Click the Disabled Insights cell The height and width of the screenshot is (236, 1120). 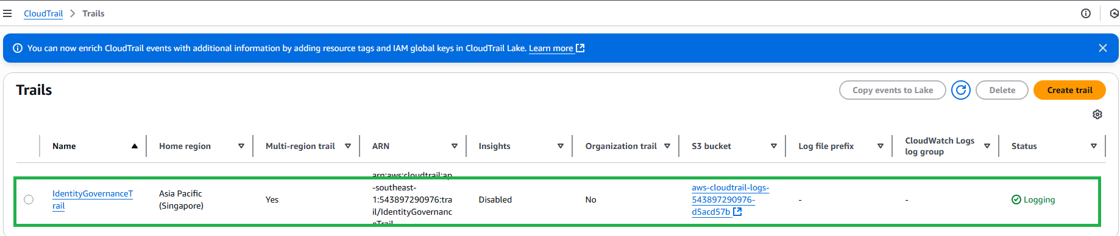coord(495,200)
